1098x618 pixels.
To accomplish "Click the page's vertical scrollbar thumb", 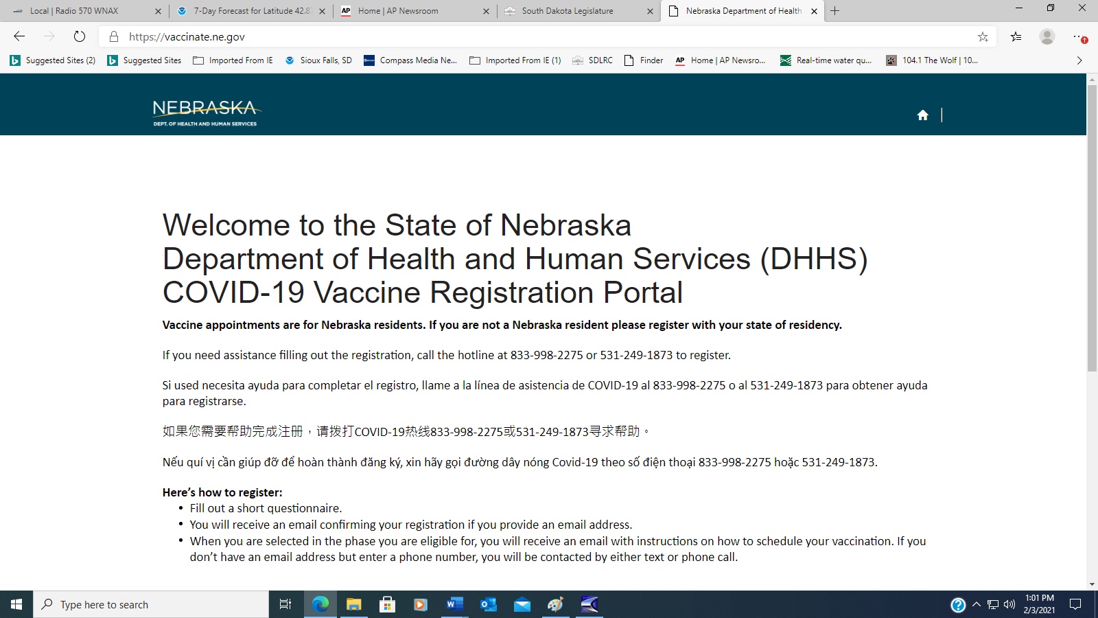I will [1092, 227].
